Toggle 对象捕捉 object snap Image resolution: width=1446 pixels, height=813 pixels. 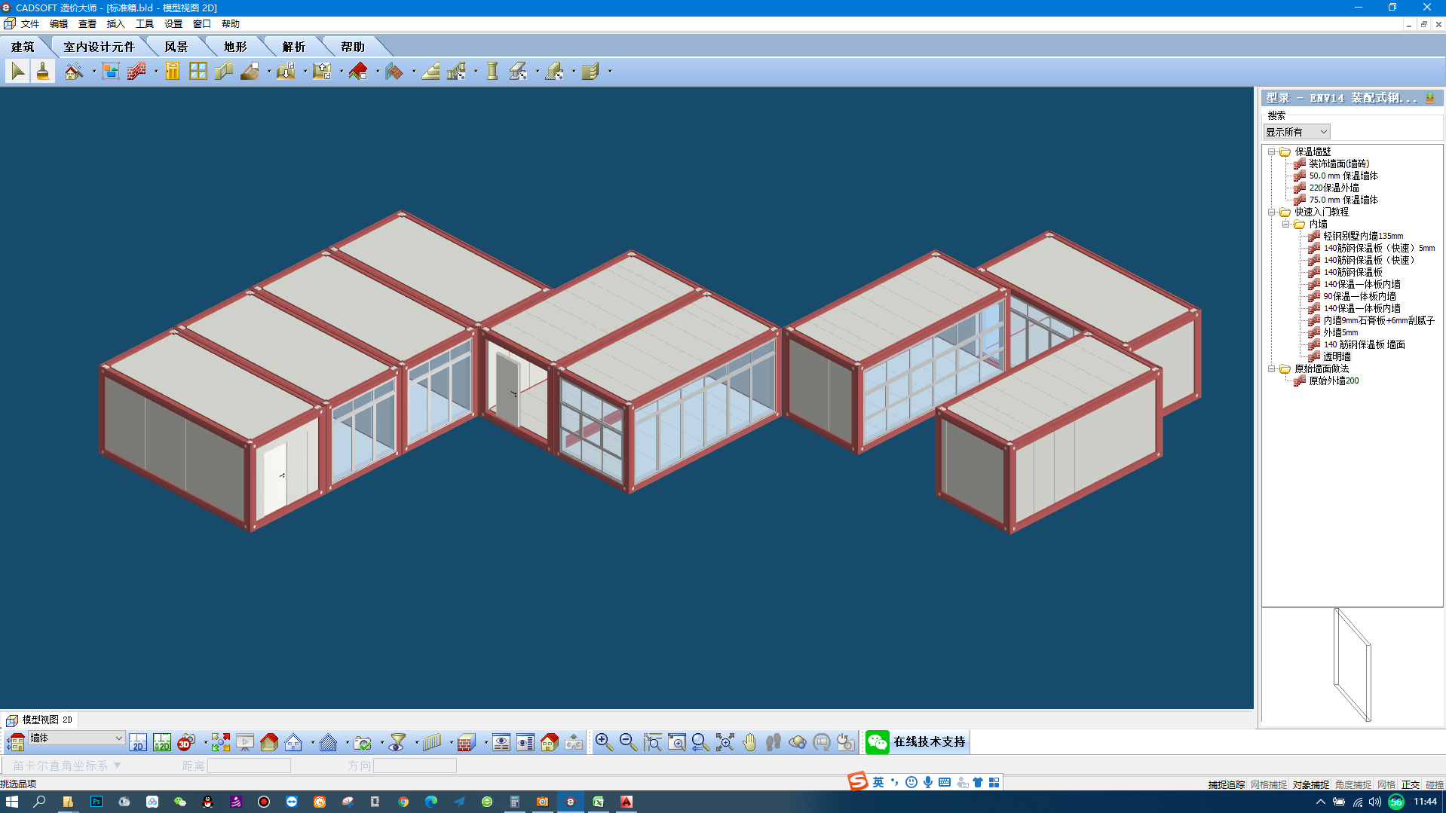point(1311,784)
